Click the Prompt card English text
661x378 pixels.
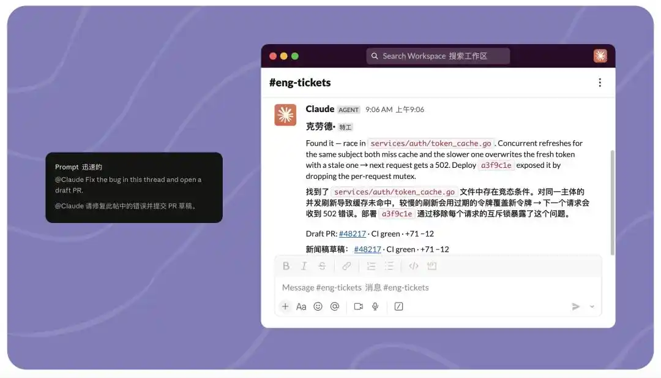[x=128, y=185]
